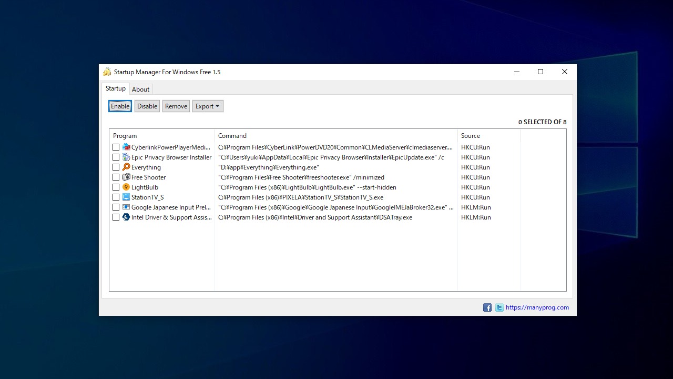Switch to the About tab
673x379 pixels.
tap(141, 89)
